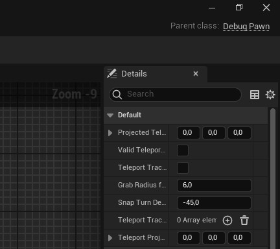Click the magnifier icon in Details search
Screen dimensions: 280x249
tap(117, 95)
